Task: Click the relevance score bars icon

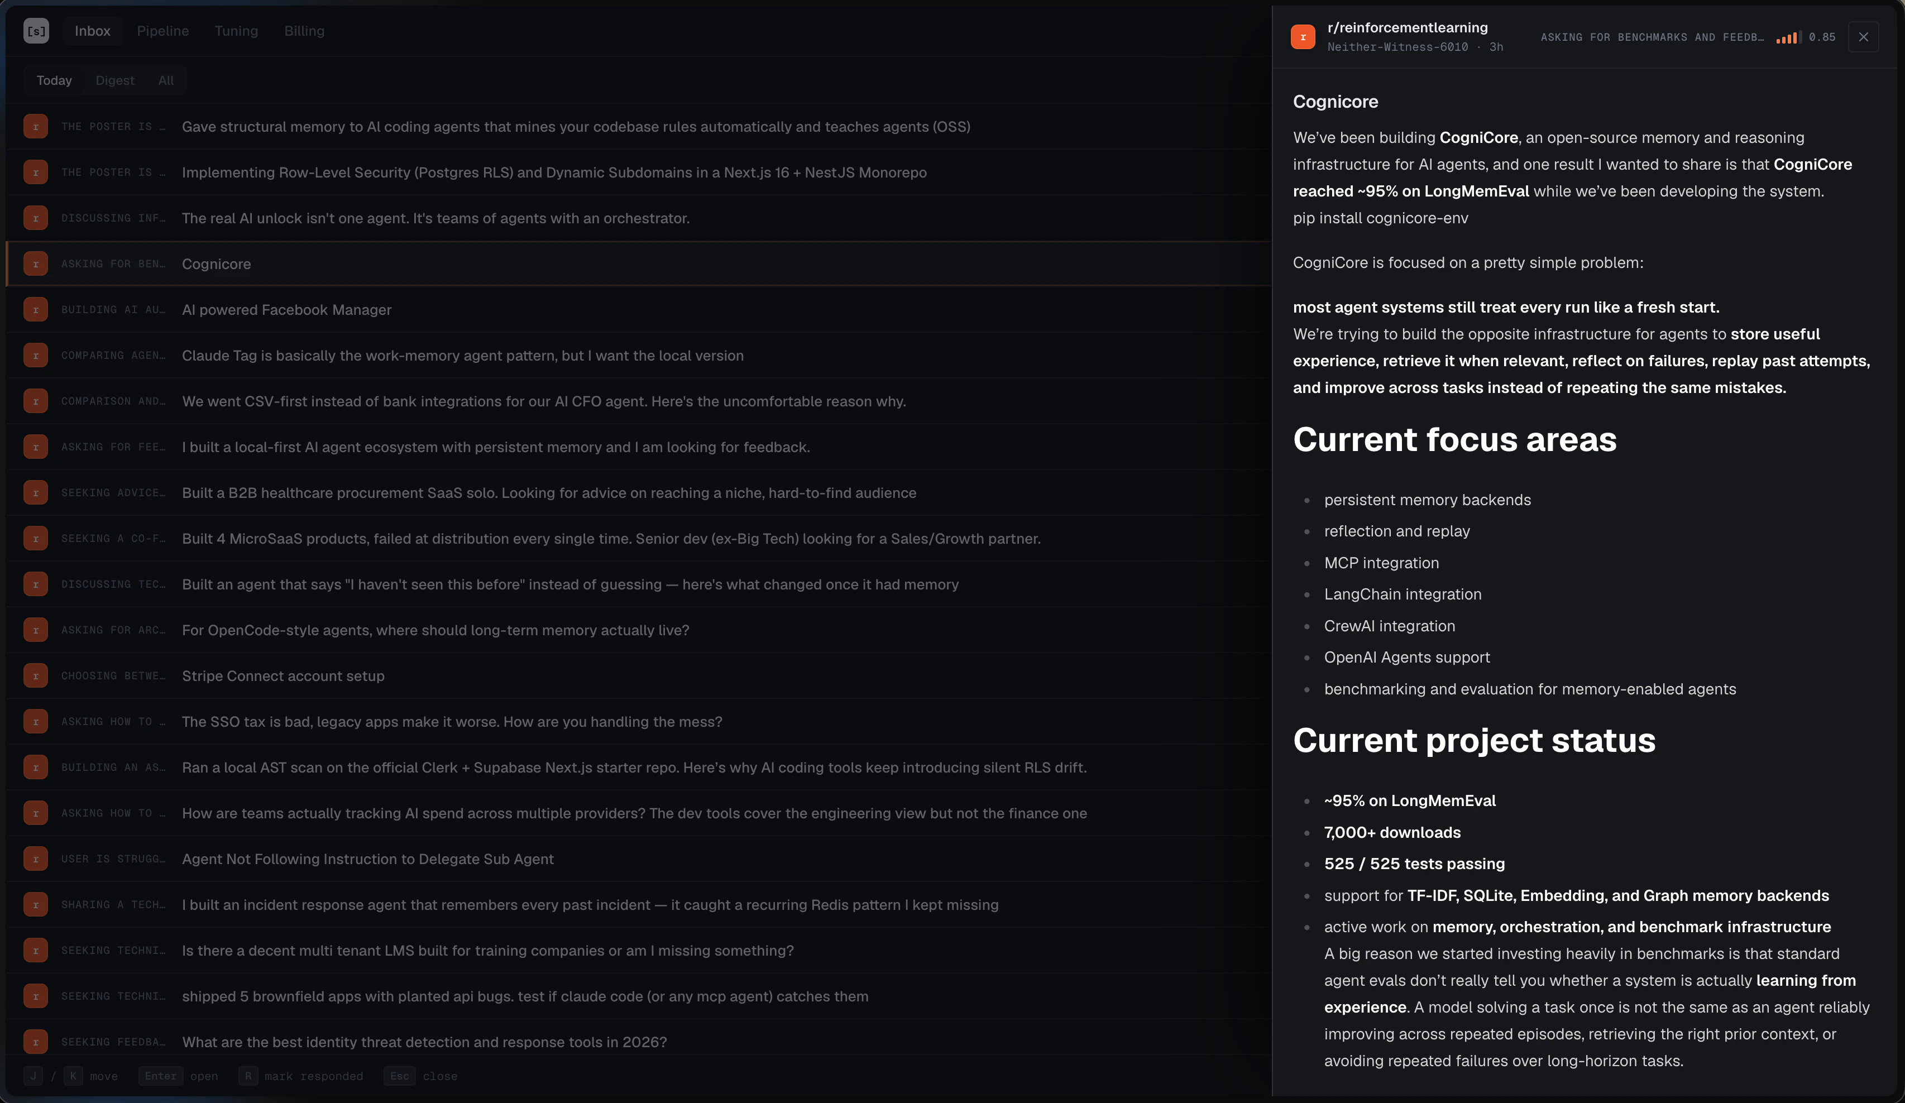Action: coord(1788,37)
